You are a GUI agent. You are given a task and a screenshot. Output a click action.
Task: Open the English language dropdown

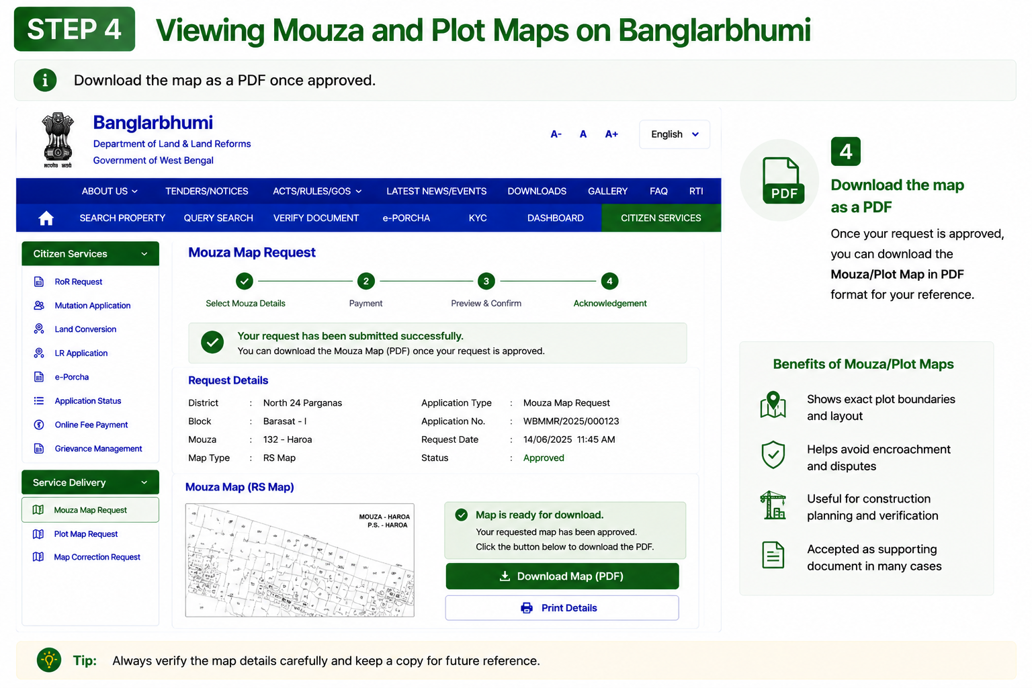tap(675, 134)
